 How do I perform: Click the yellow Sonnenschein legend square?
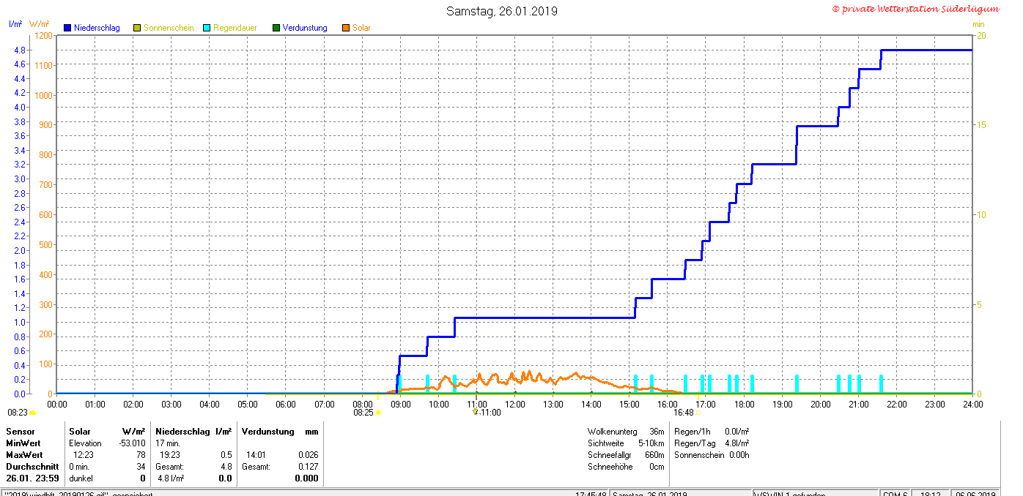(137, 28)
